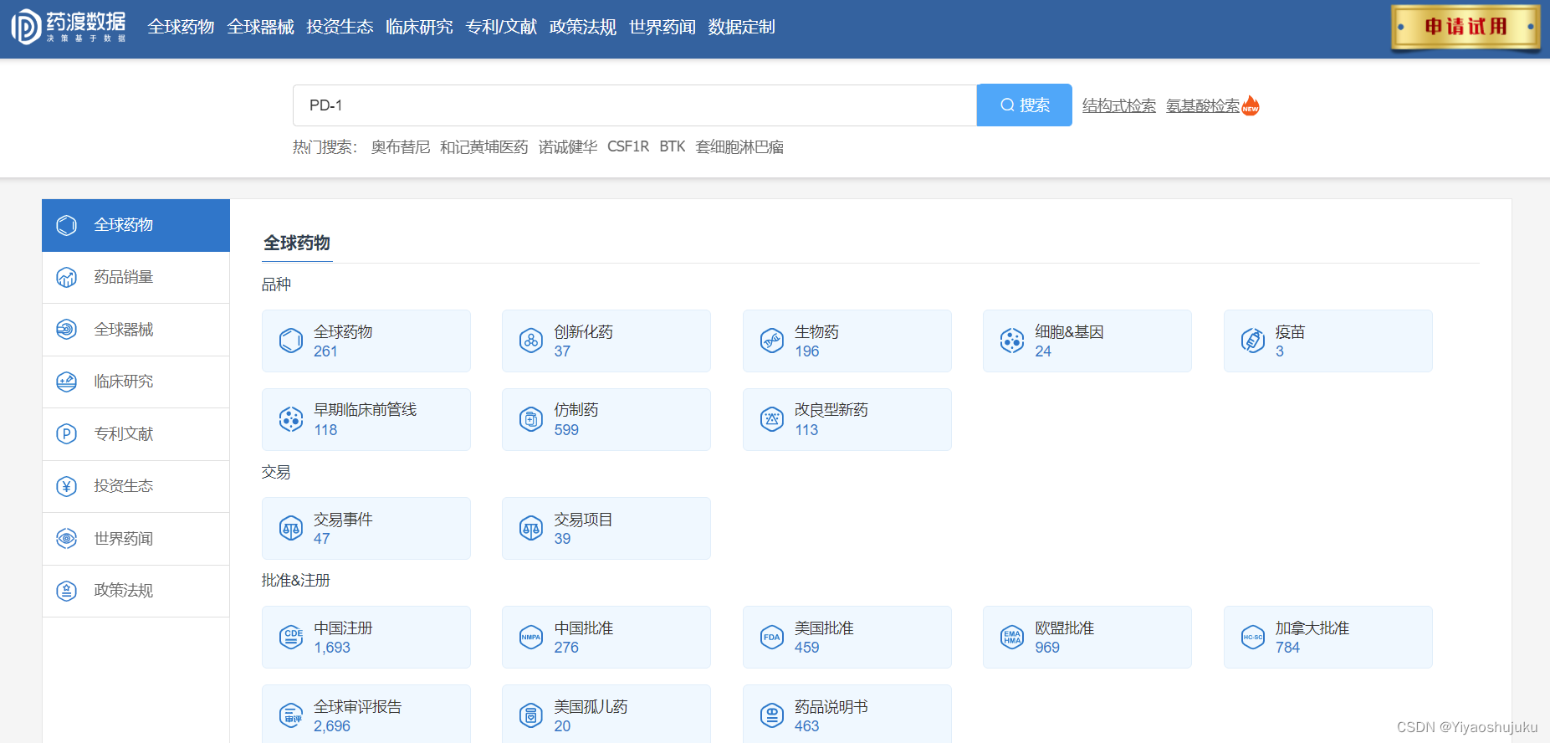Click the 药渡数据 logo icon
Screen dimensions: 1550x743
26,27
